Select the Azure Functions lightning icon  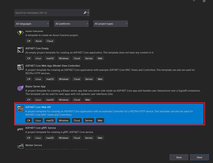click(x=20, y=33)
